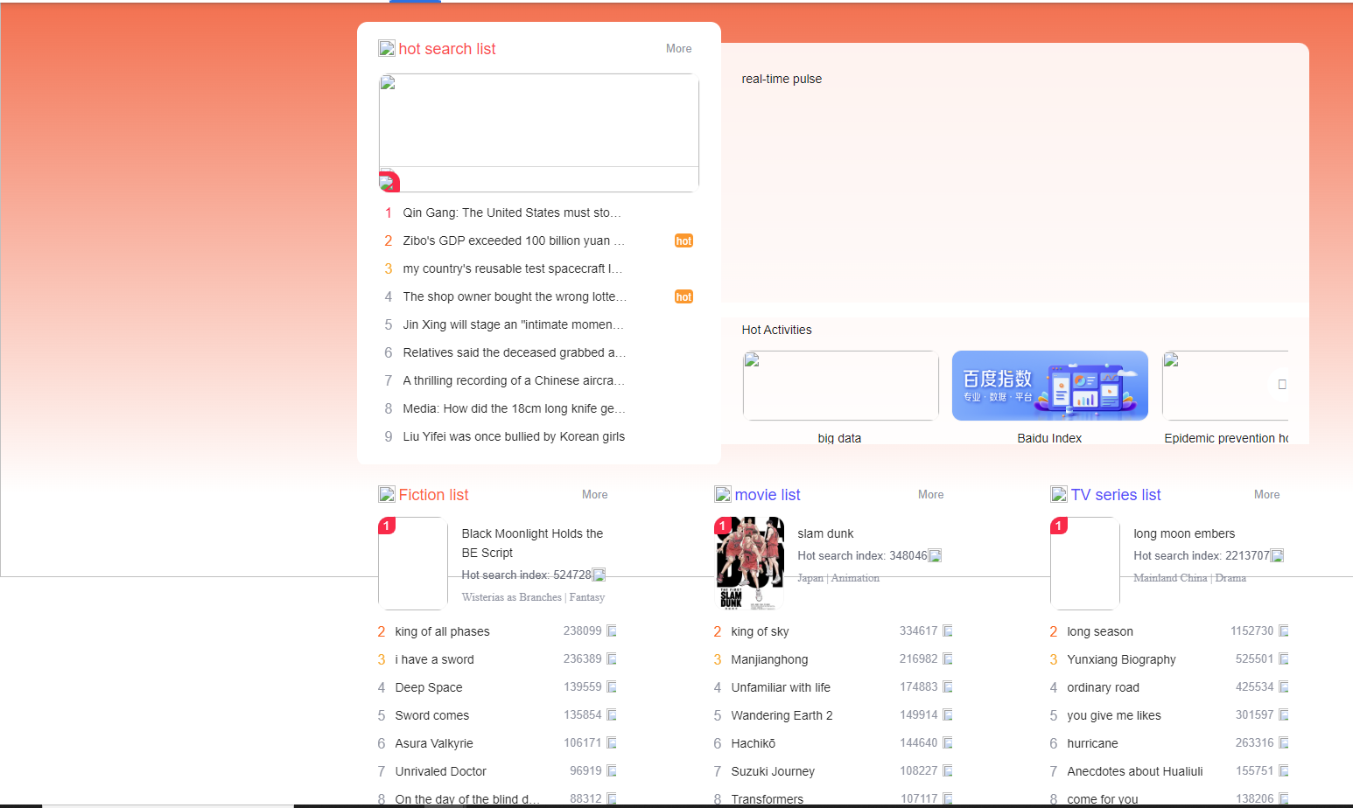Click the "hot" badge on the Zibo GDP entry

(x=684, y=240)
